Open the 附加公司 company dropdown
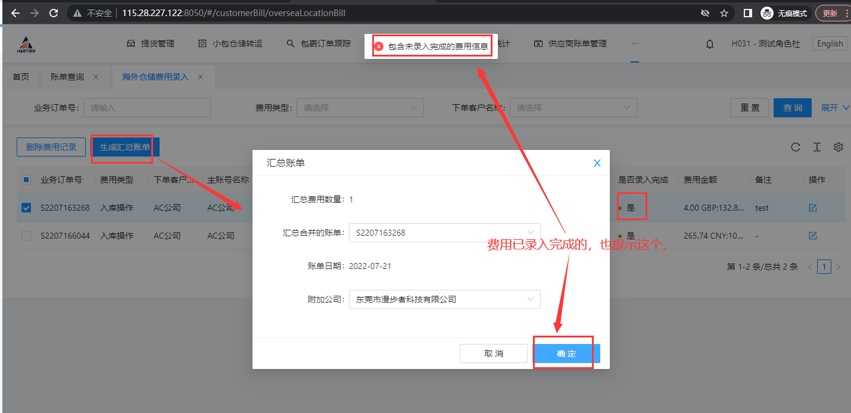 coord(444,299)
